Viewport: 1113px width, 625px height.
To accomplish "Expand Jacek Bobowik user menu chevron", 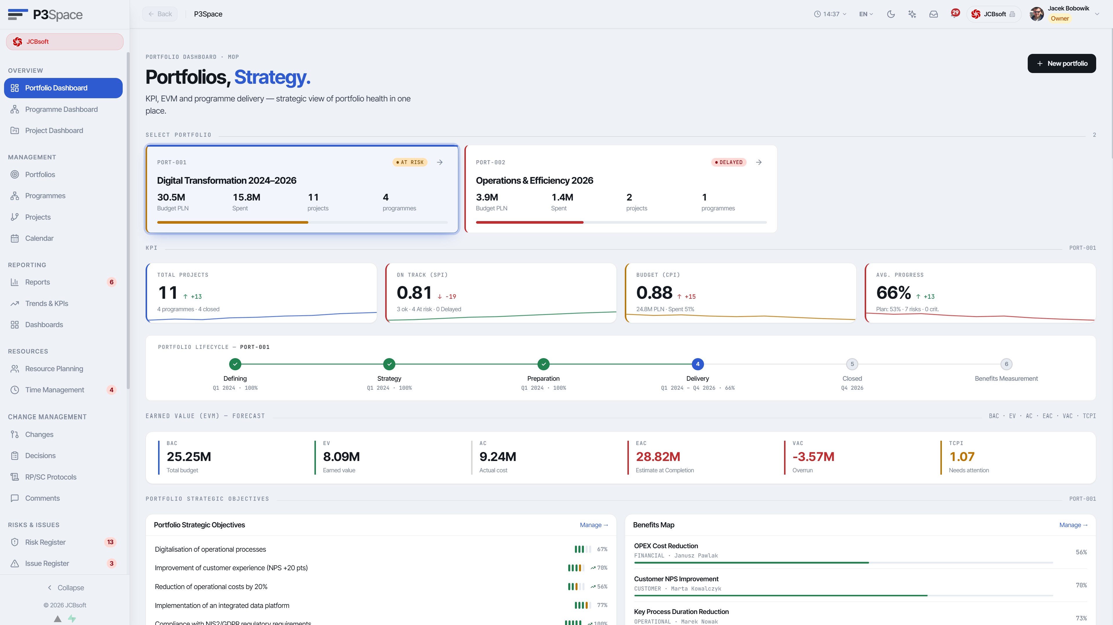I will [1097, 14].
